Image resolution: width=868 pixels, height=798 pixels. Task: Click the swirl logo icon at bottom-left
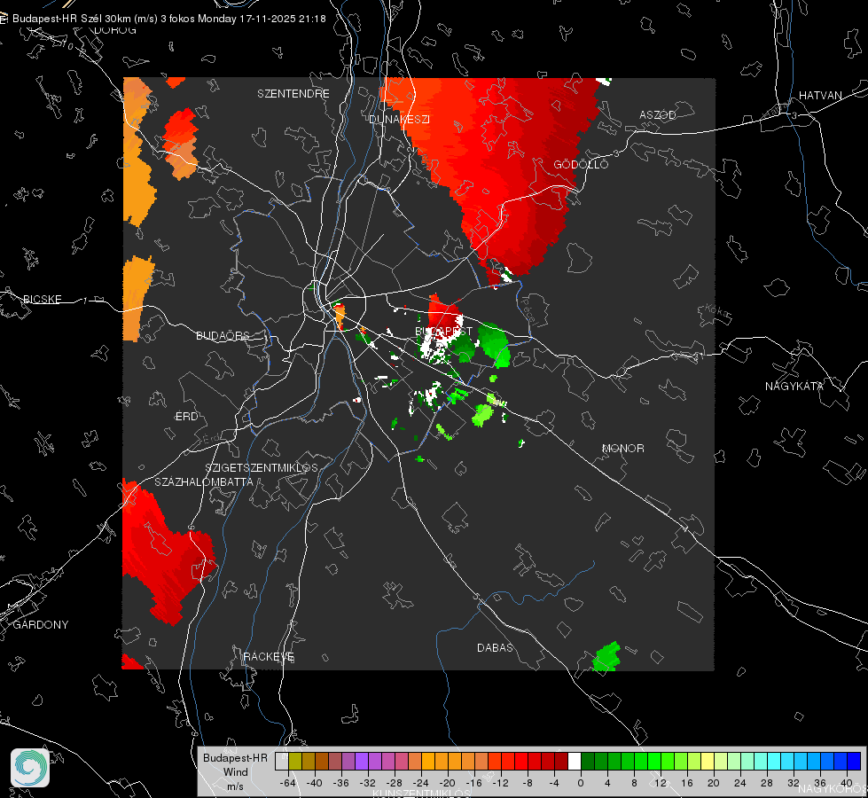tap(30, 768)
